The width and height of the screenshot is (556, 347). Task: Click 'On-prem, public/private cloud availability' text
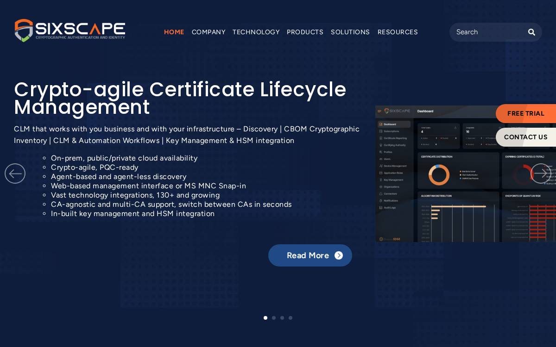124,158
